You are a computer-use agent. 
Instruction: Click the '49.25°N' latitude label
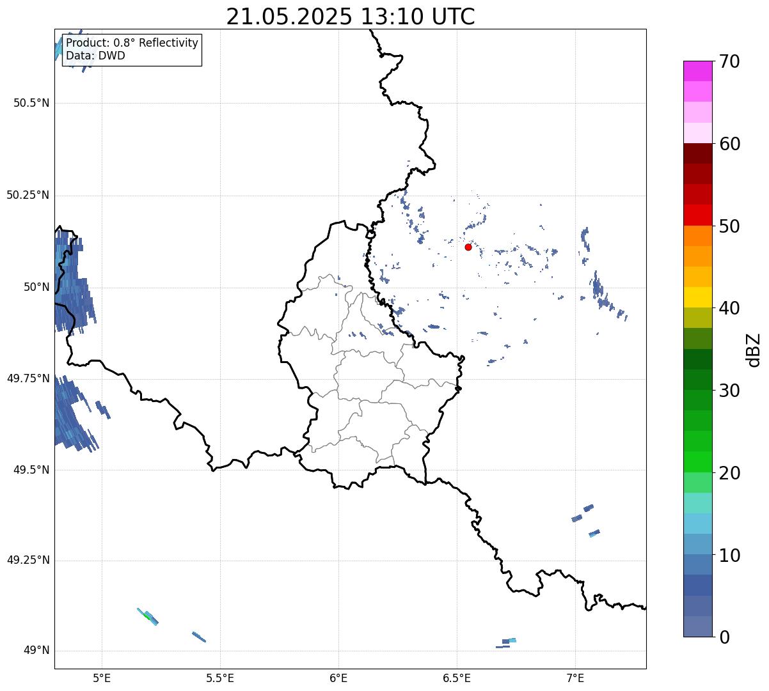(28, 561)
